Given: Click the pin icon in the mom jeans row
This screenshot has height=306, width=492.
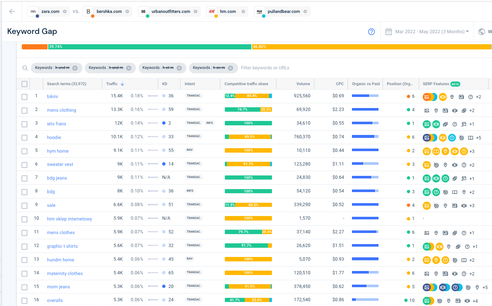Looking at the screenshot, I should coord(477,288).
